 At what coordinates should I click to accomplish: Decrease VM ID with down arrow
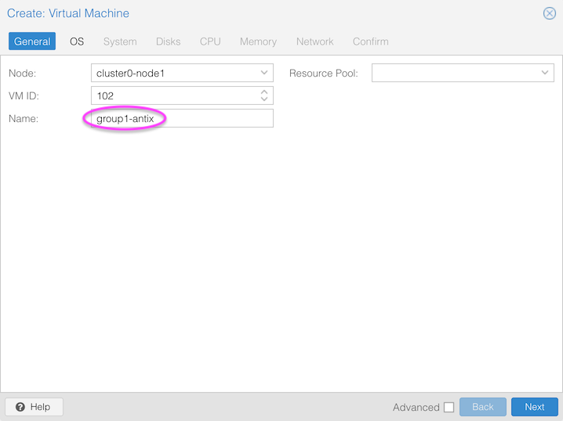click(264, 99)
